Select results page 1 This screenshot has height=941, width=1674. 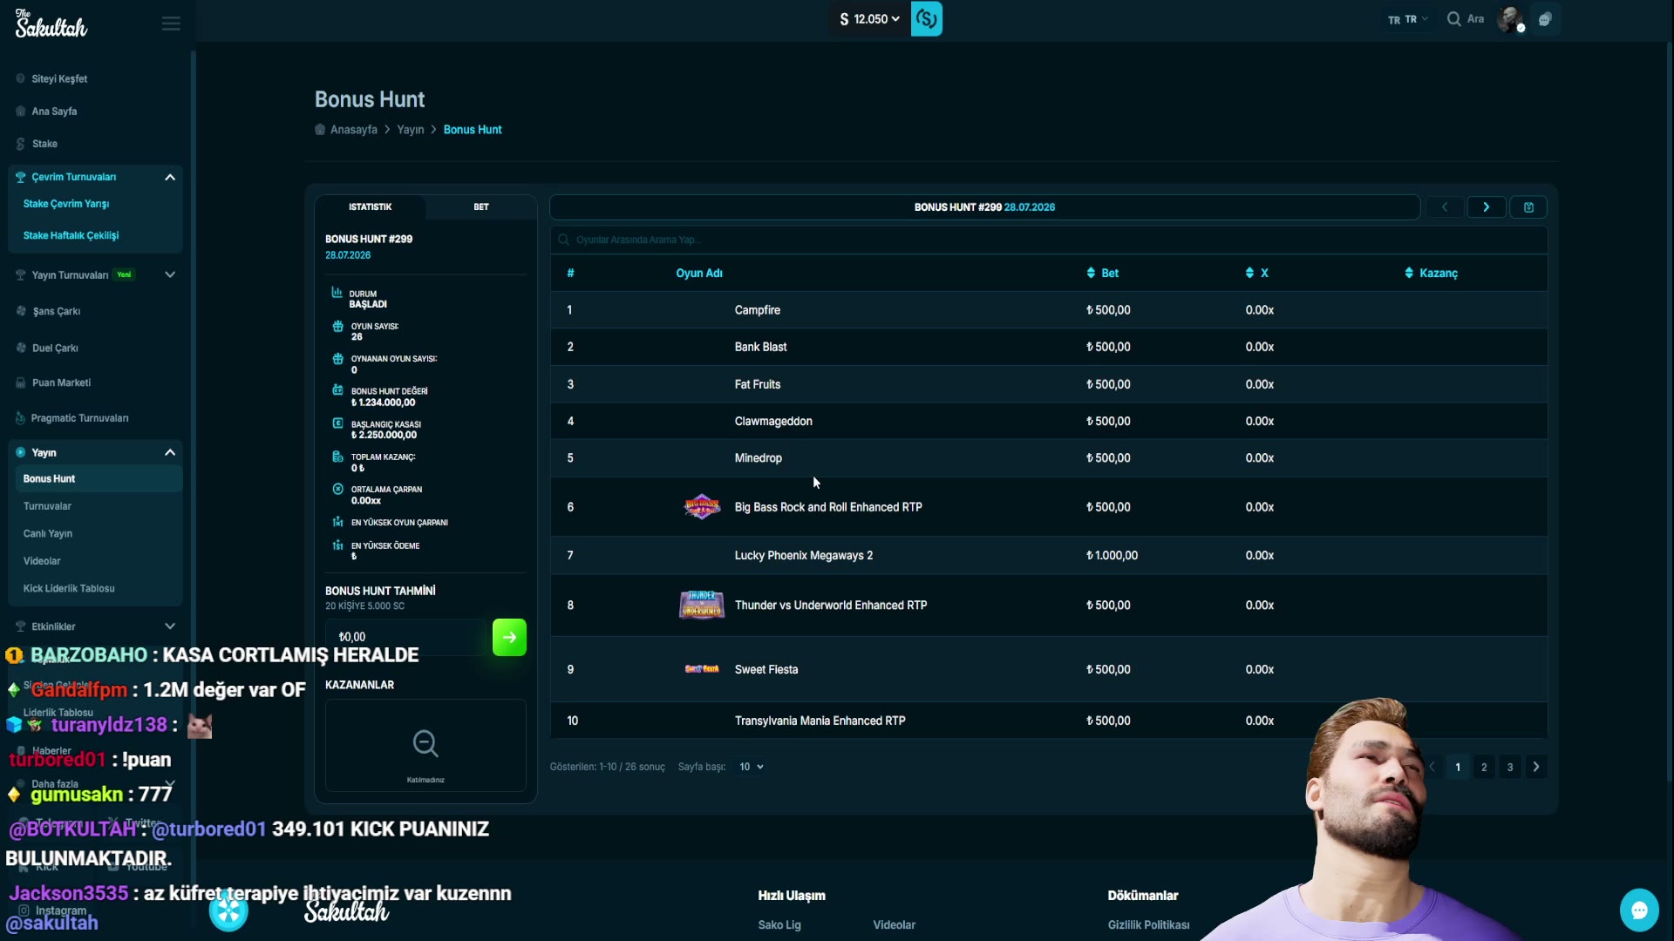1458,767
